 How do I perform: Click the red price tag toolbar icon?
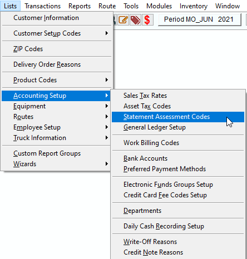pos(136,20)
